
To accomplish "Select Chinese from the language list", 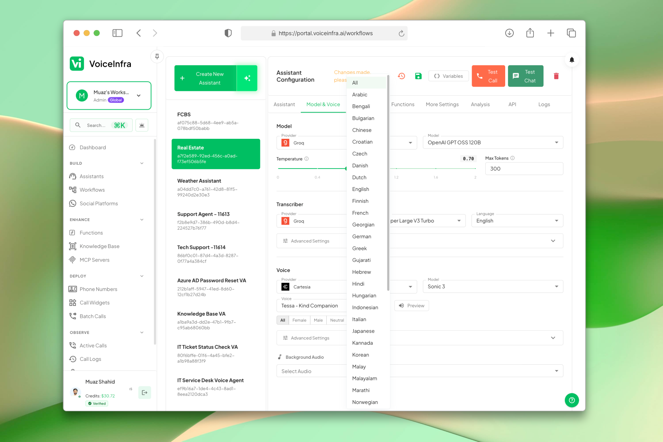I will (367, 130).
